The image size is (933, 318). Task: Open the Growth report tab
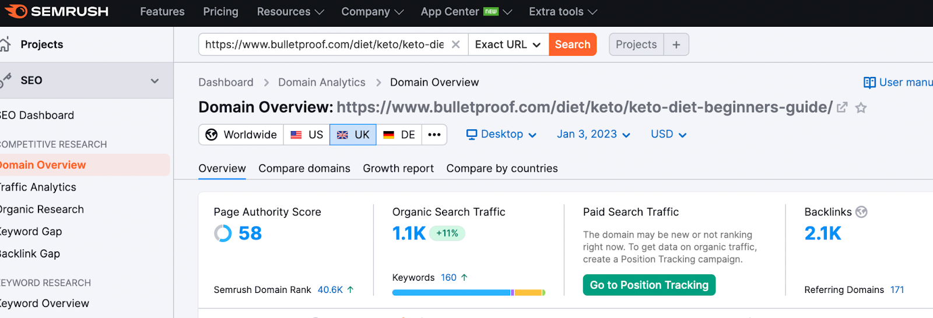click(398, 168)
